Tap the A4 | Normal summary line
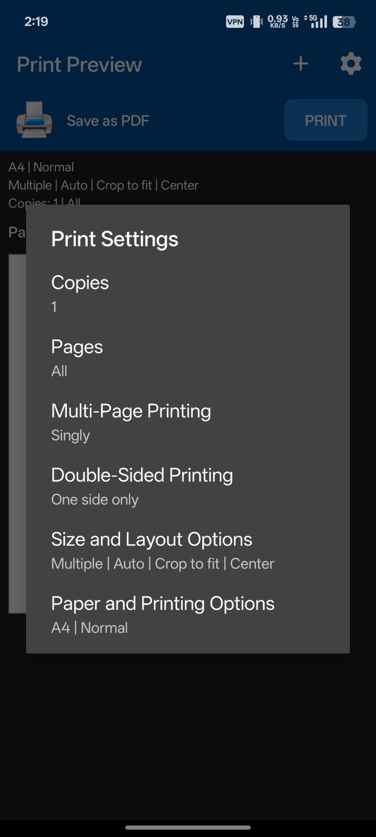The image size is (376, 837). pyautogui.click(x=41, y=167)
